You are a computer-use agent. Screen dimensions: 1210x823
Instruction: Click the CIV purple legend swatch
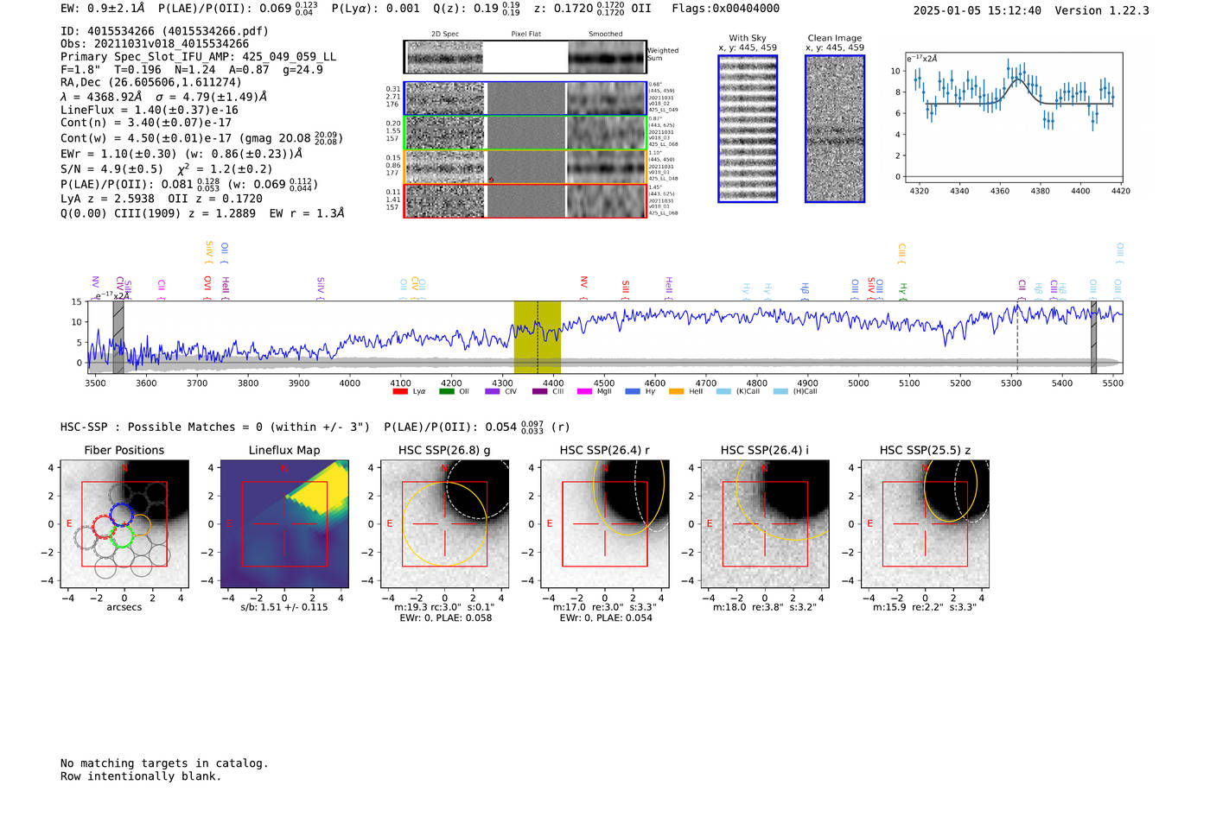pyautogui.click(x=493, y=391)
